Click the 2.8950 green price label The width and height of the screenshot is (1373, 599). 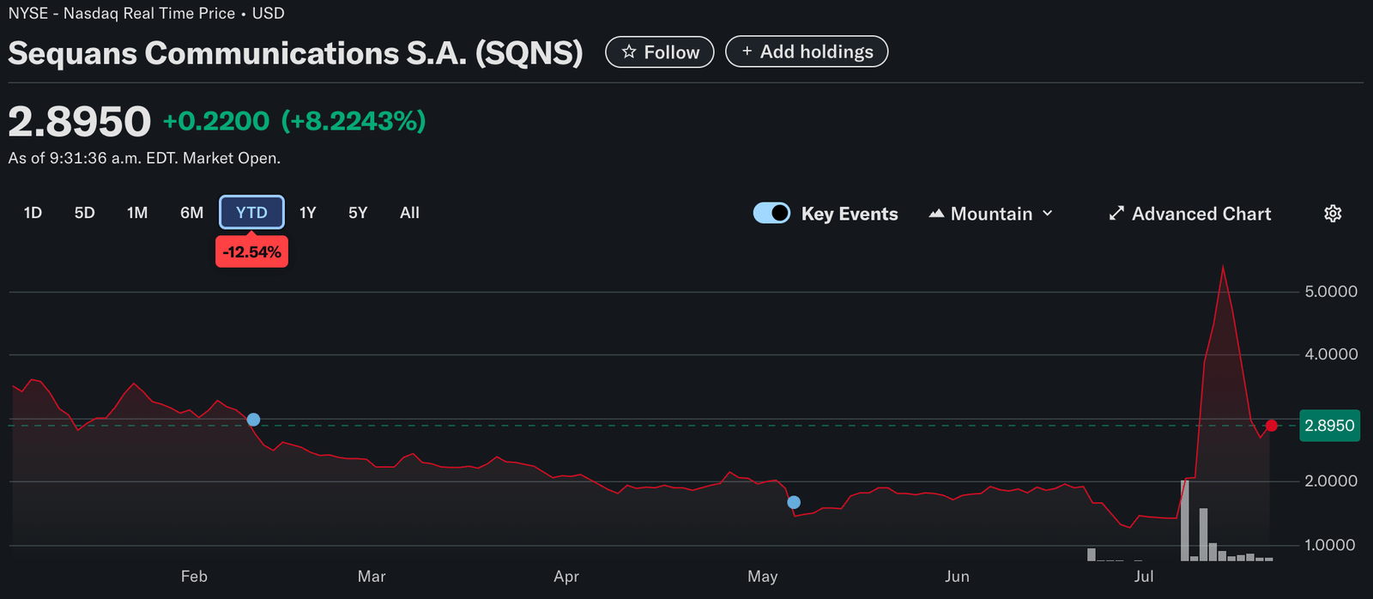tap(1329, 426)
